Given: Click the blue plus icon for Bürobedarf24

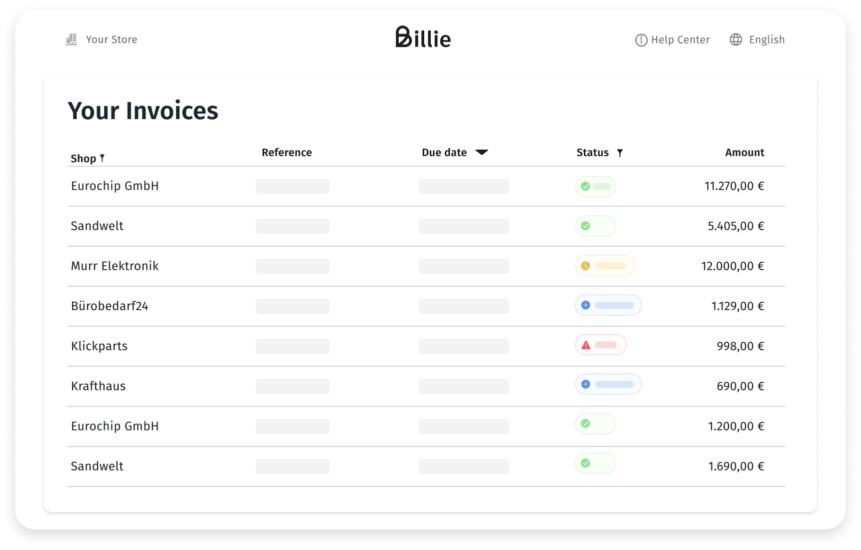Looking at the screenshot, I should point(586,305).
